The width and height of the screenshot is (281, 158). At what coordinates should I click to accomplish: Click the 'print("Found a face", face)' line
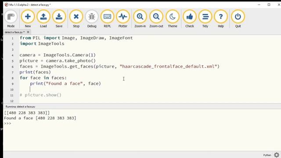65,84
